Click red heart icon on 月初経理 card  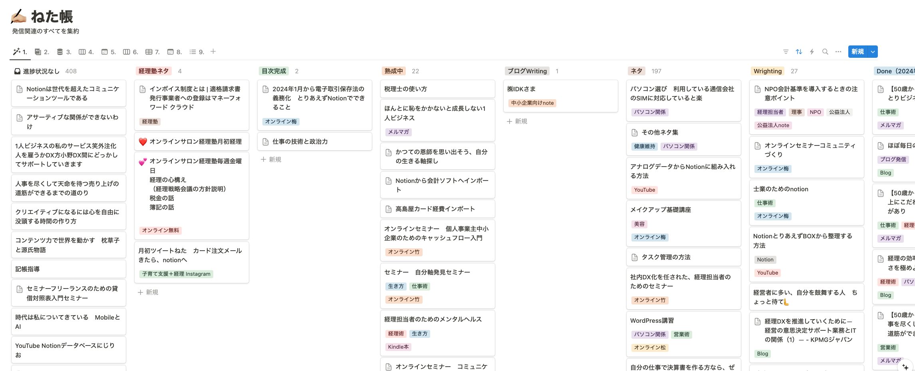coord(143,142)
